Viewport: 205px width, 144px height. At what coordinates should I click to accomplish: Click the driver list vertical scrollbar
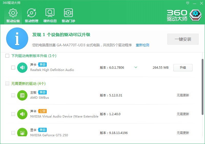point(202,87)
